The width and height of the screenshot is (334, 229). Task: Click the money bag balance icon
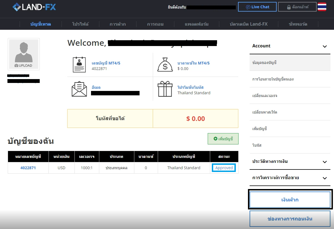[x=165, y=65]
